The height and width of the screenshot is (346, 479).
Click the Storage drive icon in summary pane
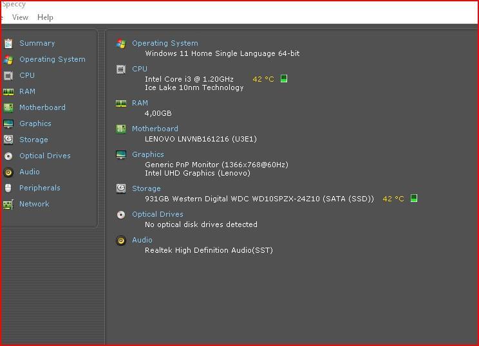pyautogui.click(x=121, y=188)
